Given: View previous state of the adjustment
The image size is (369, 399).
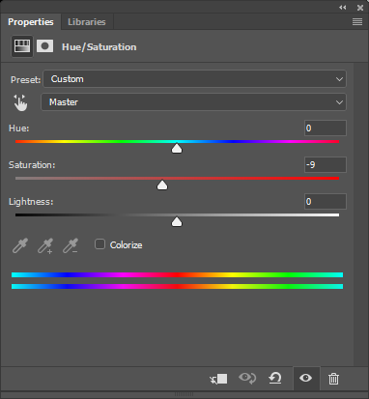Looking at the screenshot, I should point(247,378).
